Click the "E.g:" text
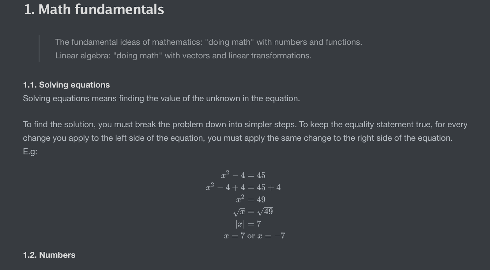Image resolution: width=490 pixels, height=270 pixels. [30, 151]
